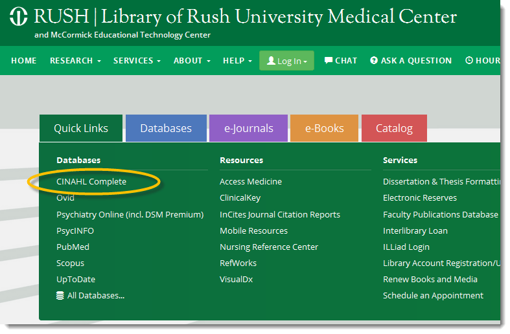Open ASK A QUESTION in nav bar
Viewport: 510px width, 334px height.
coord(411,61)
